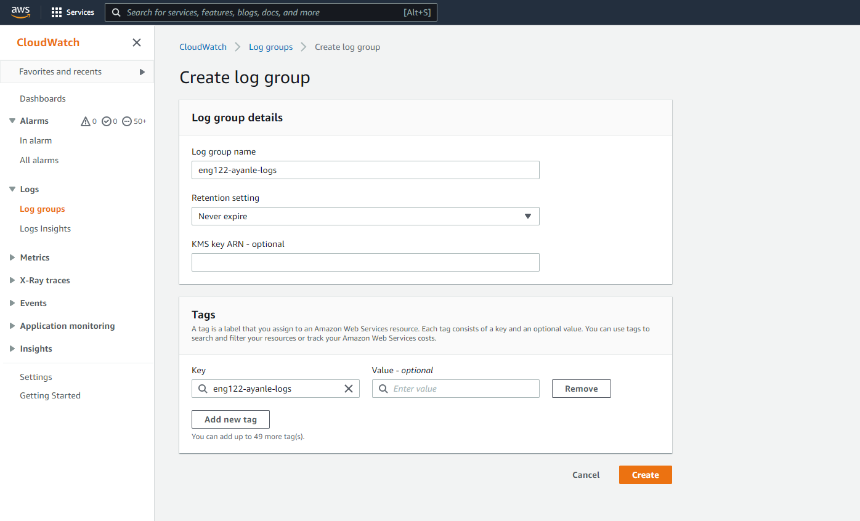Click the AWS services search box
The height and width of the screenshot is (521, 860).
tap(271, 12)
